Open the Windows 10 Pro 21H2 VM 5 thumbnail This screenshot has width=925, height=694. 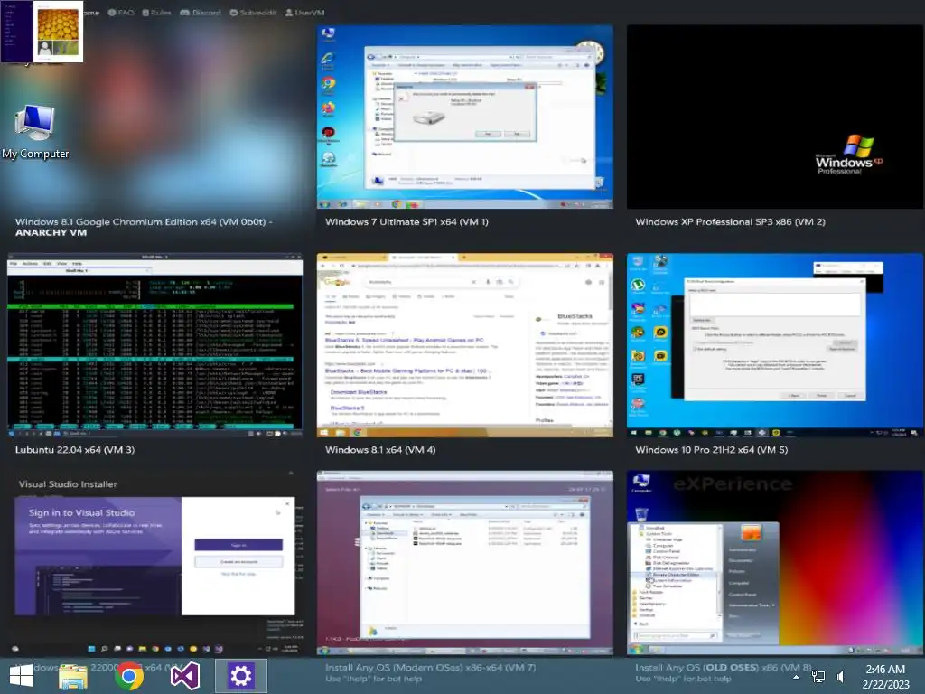774,345
